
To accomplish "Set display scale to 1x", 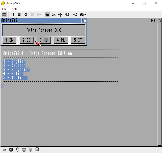I will [47, 15].
